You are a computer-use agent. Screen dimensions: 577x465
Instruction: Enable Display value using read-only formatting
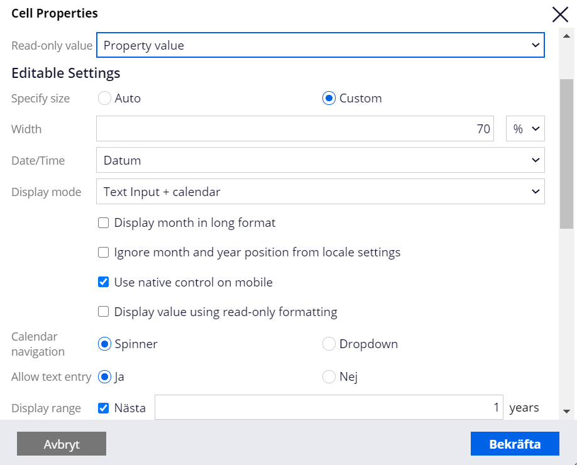click(x=104, y=312)
